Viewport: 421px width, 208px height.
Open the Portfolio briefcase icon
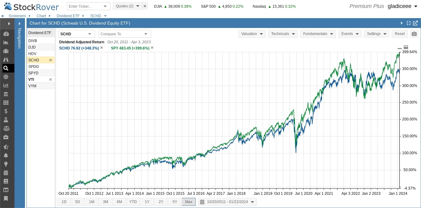pos(6,51)
